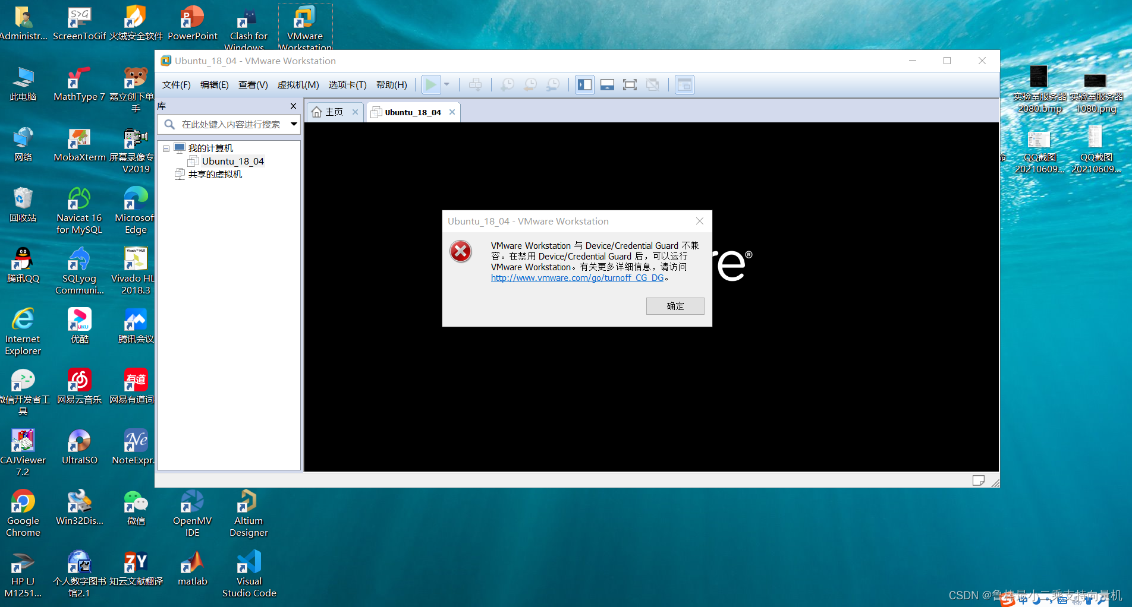Open 回收站 recycle bin icon
This screenshot has width=1132, height=607.
23,206
